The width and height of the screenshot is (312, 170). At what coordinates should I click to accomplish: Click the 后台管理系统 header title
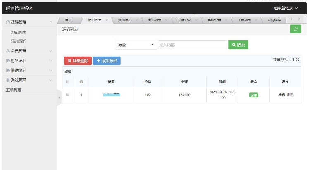[x=19, y=8]
